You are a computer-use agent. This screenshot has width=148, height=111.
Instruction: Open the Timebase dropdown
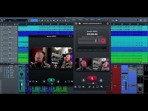[x=80, y=20]
